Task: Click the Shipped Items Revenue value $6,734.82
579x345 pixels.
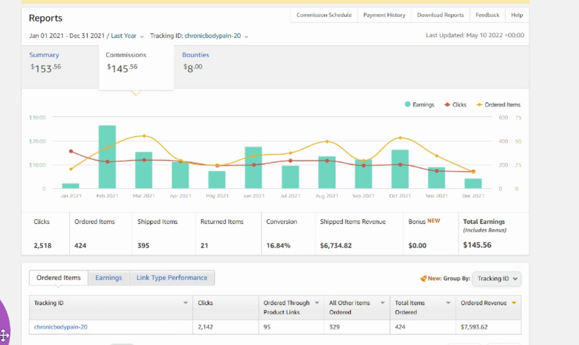Action: pyautogui.click(x=336, y=245)
